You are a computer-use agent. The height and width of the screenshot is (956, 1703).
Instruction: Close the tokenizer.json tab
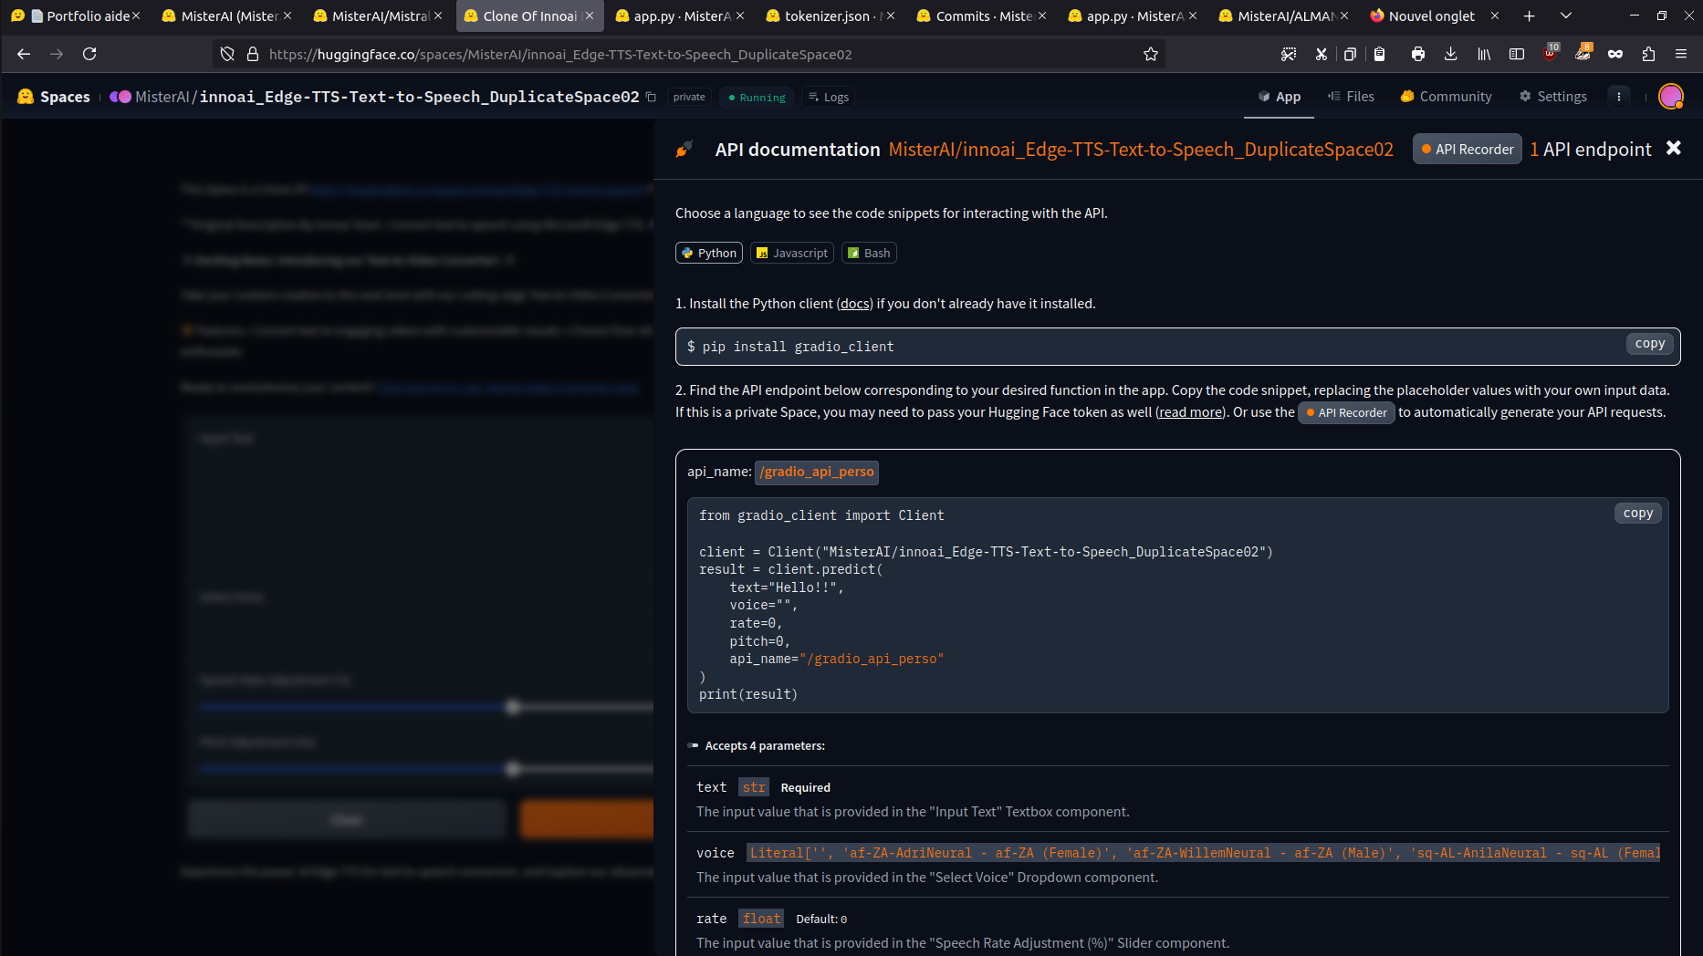click(x=891, y=16)
